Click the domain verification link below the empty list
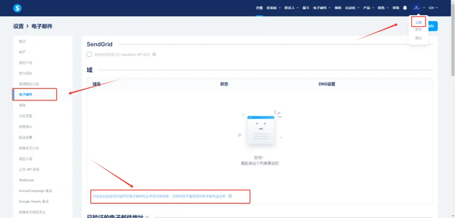This screenshot has height=218, width=455. pyautogui.click(x=159, y=196)
